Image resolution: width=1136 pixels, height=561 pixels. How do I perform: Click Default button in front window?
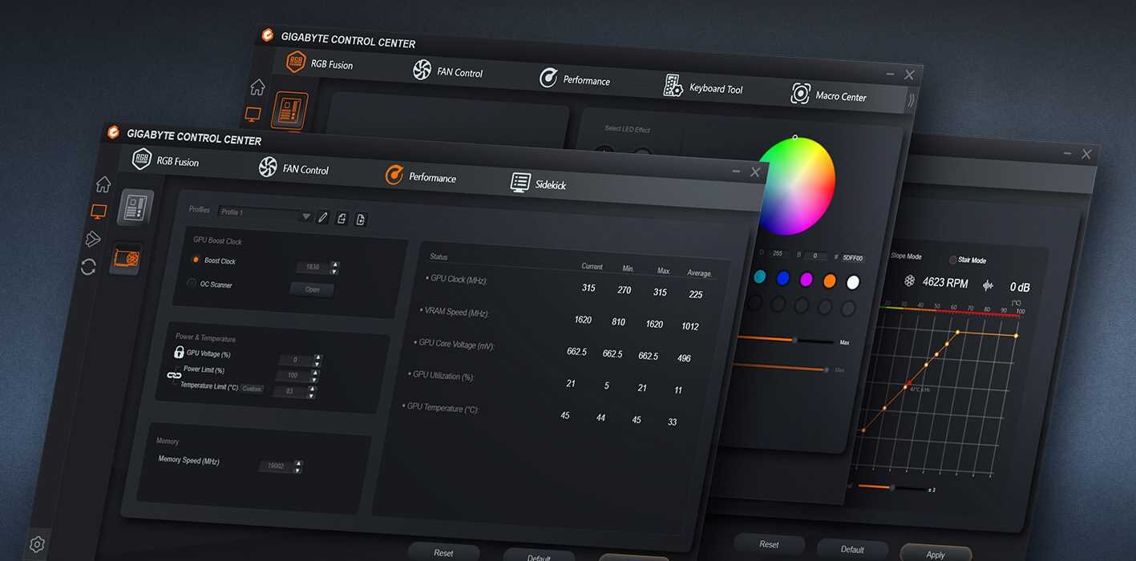click(539, 557)
